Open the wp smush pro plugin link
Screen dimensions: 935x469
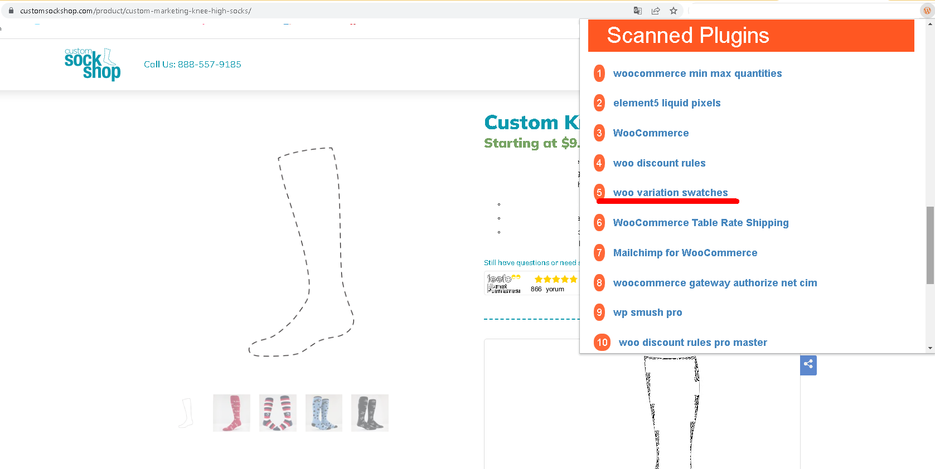[x=647, y=312]
